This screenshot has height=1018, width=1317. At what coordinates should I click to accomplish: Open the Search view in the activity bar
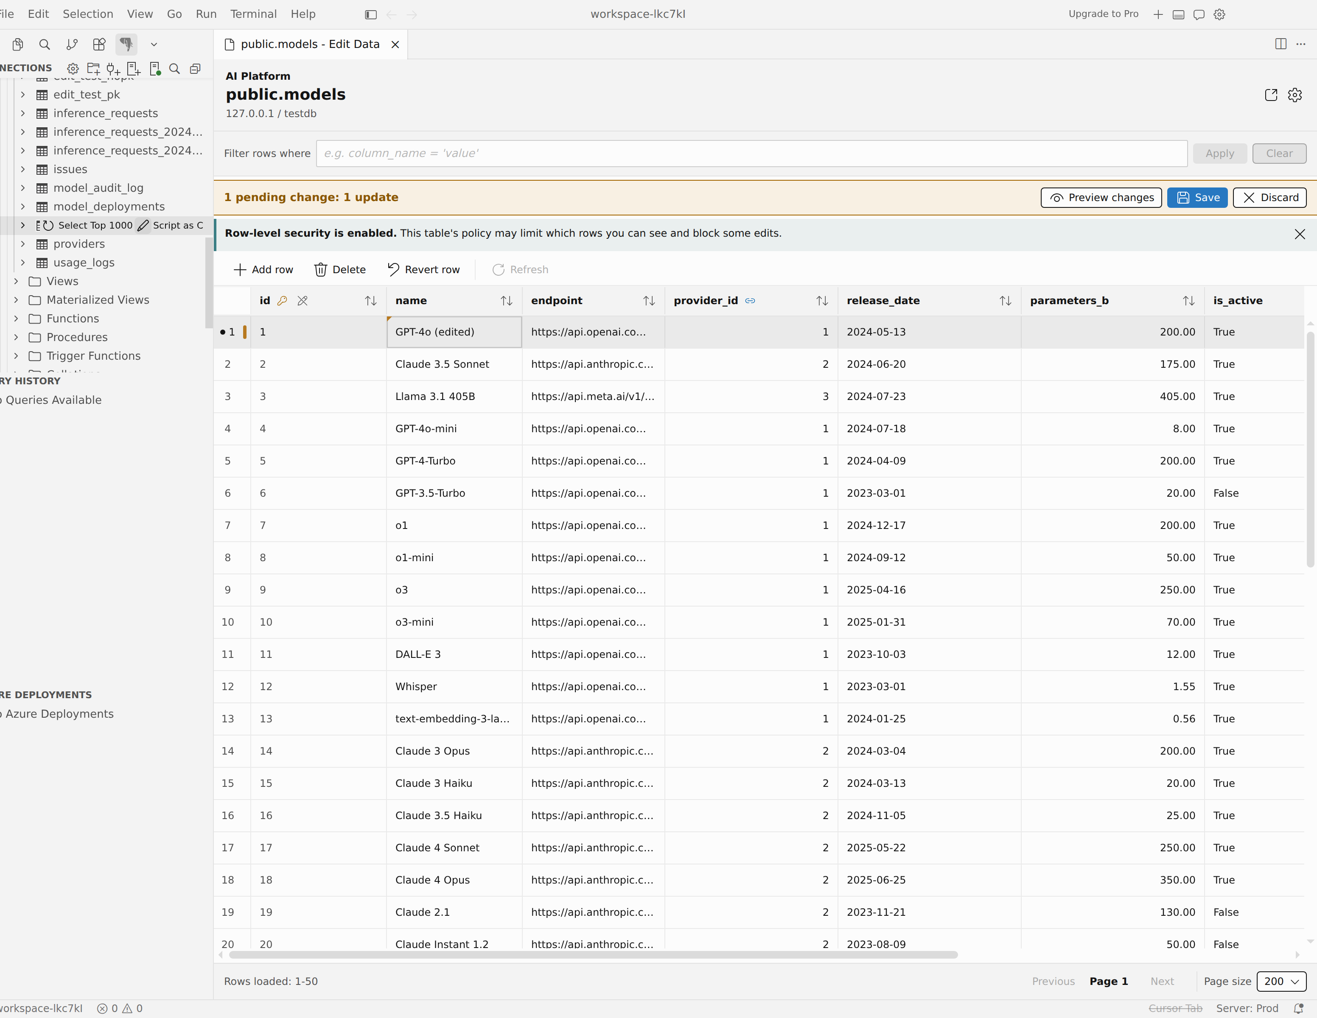(45, 44)
